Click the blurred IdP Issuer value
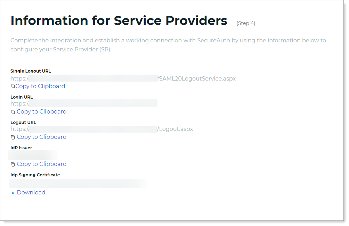 (x=33, y=155)
